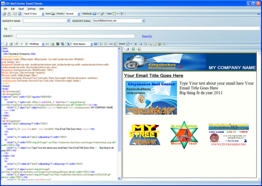Click the Your Email Title Goes Here heading
This screenshot has height=186, width=262.
click(153, 76)
